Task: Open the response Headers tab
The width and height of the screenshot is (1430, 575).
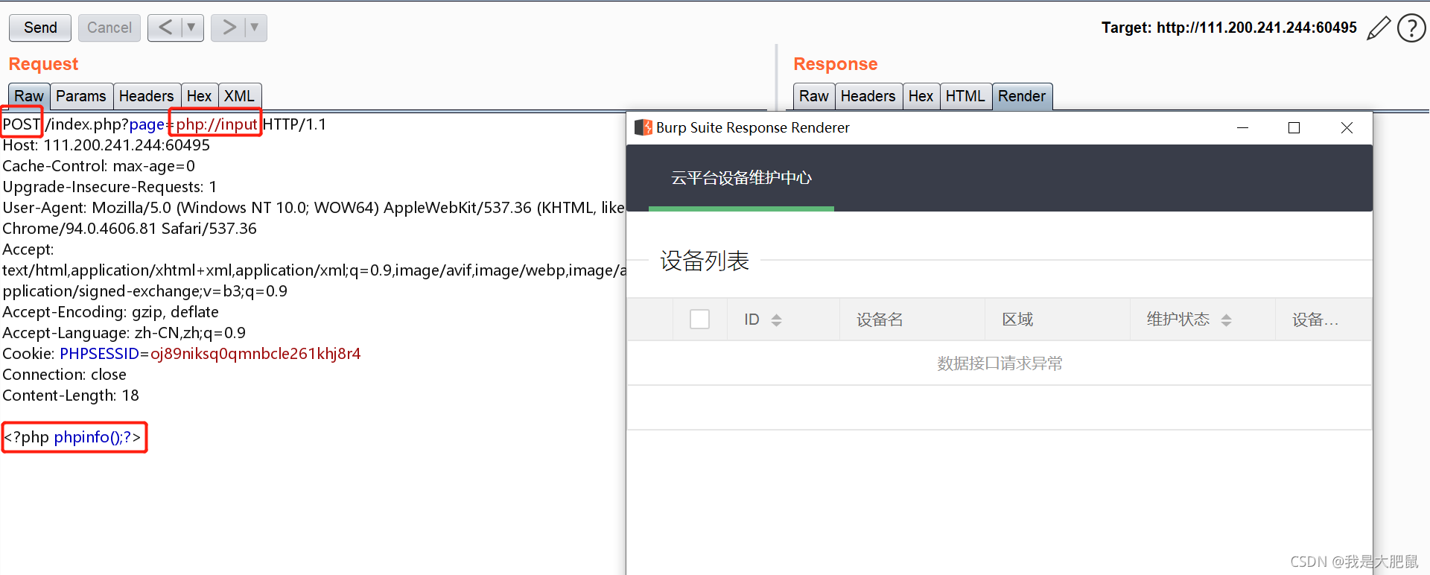Action: tap(868, 96)
